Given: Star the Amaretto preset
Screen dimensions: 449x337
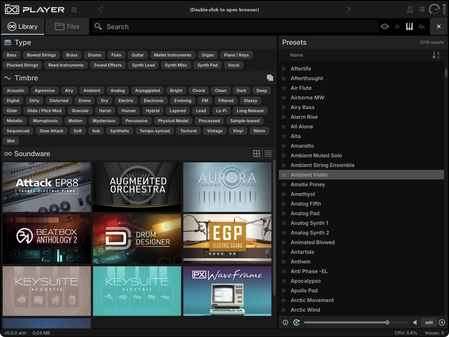Looking at the screenshot, I should point(284,146).
